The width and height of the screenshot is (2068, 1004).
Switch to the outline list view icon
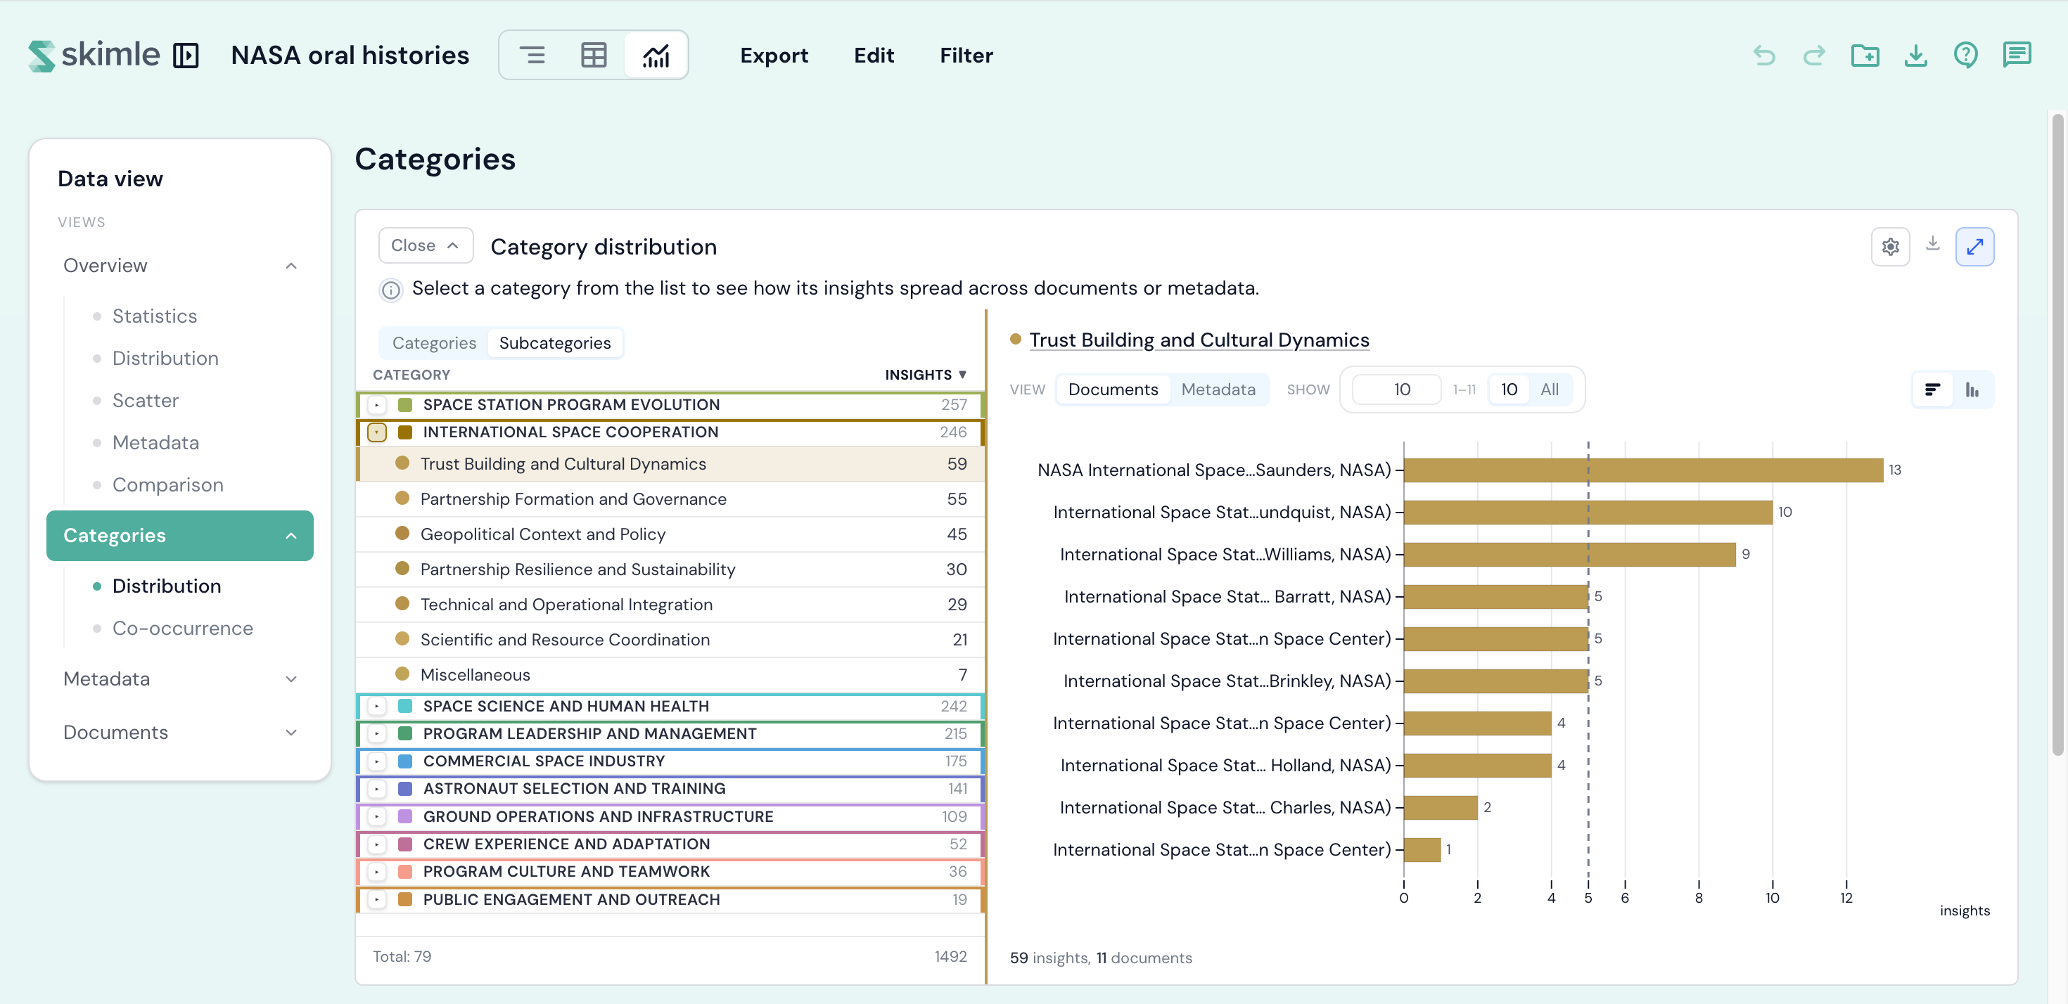[532, 56]
